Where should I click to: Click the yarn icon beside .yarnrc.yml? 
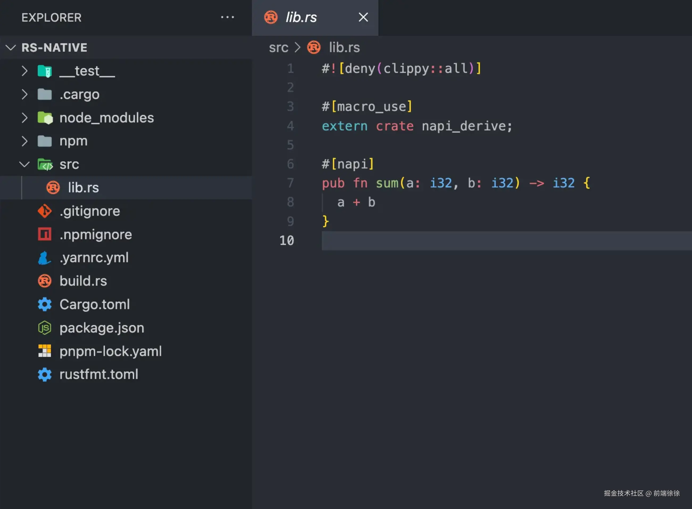pyautogui.click(x=44, y=258)
